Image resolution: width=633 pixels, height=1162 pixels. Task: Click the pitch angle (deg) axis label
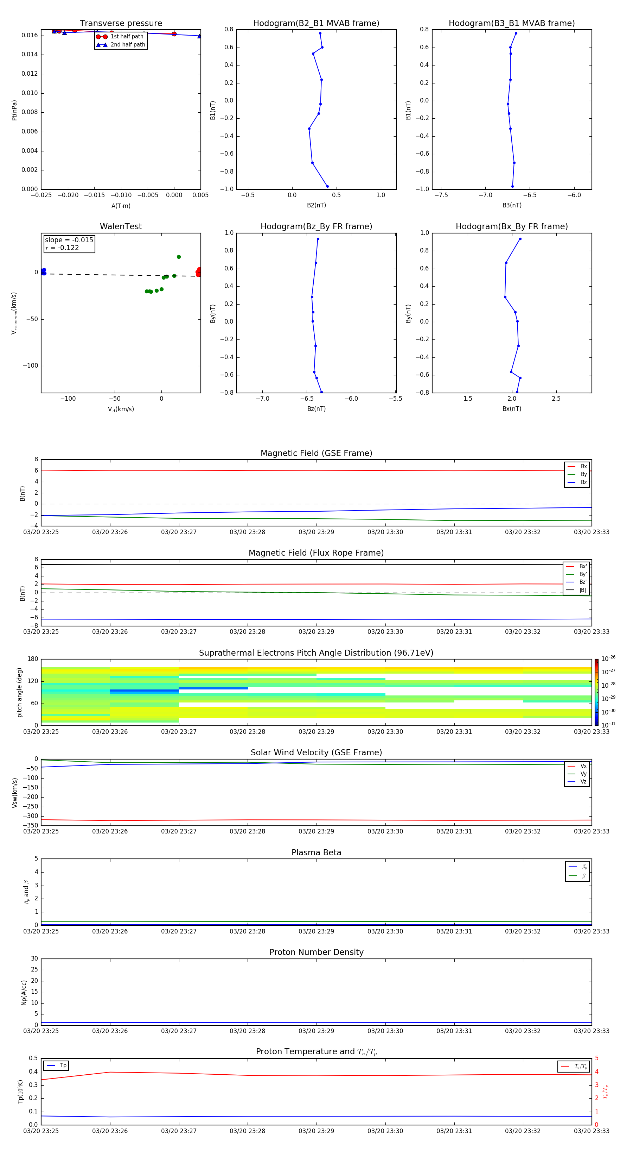[x=19, y=692]
